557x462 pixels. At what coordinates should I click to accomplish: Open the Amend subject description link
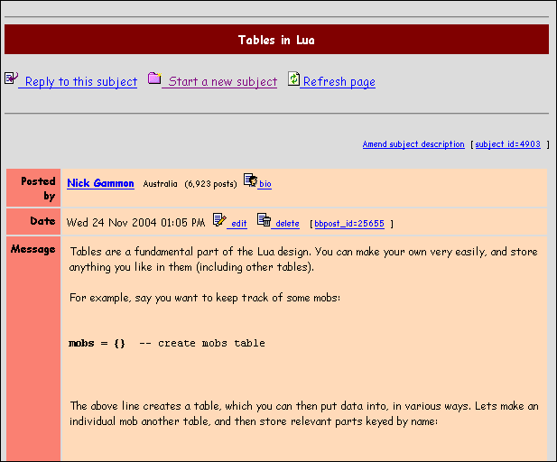[413, 144]
